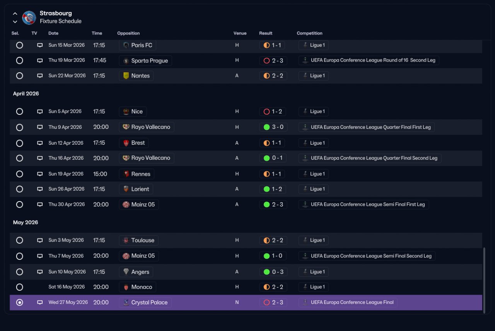
Task: Click the vertical scrollbar thumb
Action: pos(485,279)
